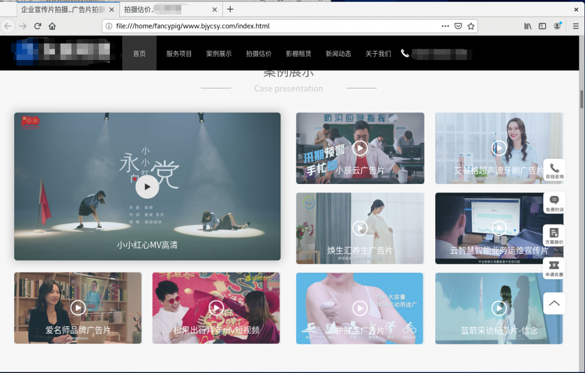Open the 关于我们 navigation item
Image resolution: width=585 pixels, height=373 pixels.
point(378,54)
